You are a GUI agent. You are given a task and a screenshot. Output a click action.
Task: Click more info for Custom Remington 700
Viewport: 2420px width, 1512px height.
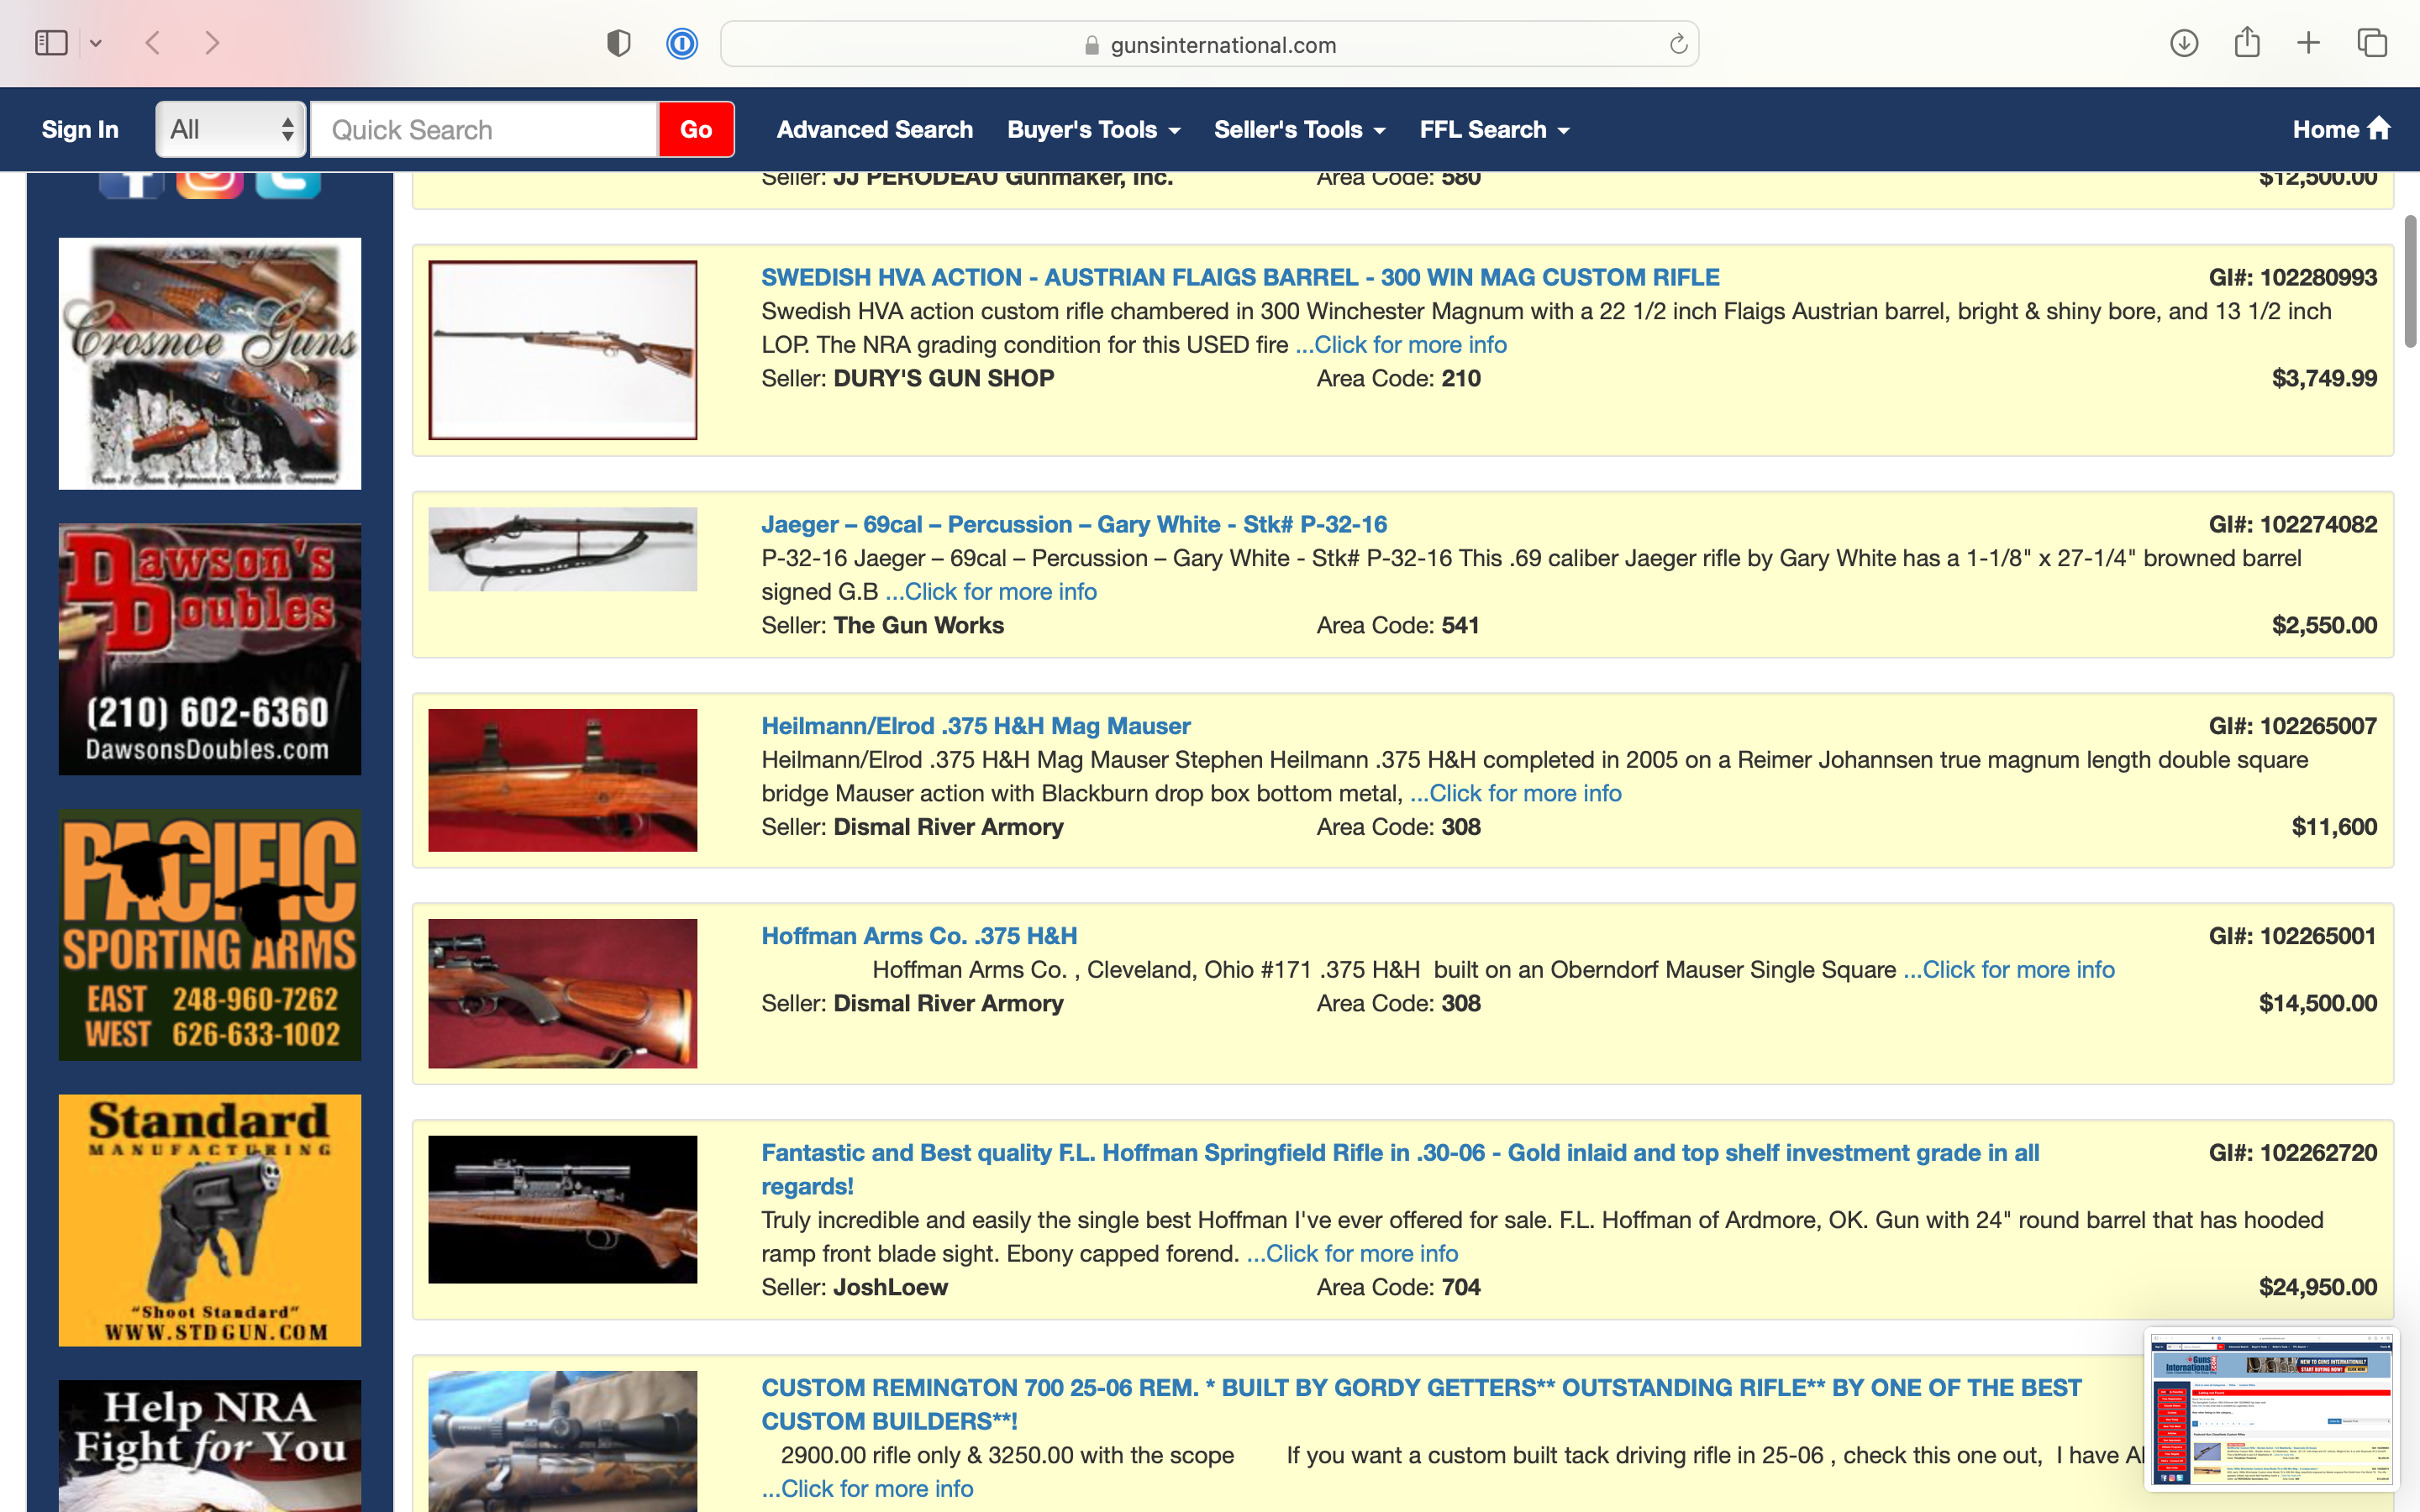tap(867, 1488)
